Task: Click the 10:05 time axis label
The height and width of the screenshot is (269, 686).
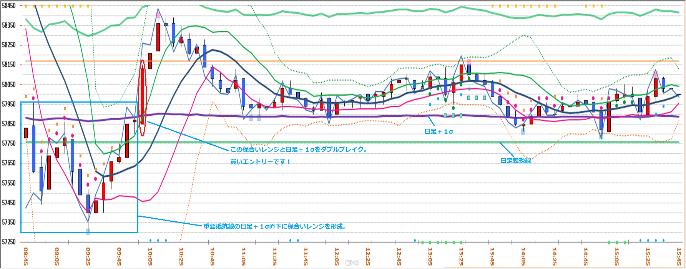Action: [x=150, y=256]
